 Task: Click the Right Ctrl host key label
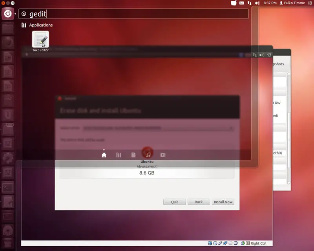259,244
